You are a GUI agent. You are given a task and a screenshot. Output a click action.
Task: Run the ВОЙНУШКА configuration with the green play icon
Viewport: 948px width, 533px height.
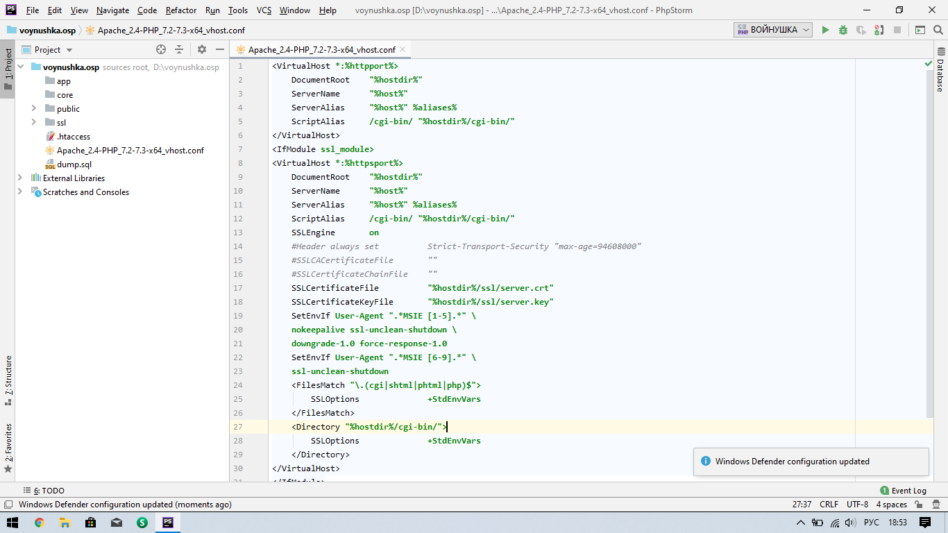[825, 30]
